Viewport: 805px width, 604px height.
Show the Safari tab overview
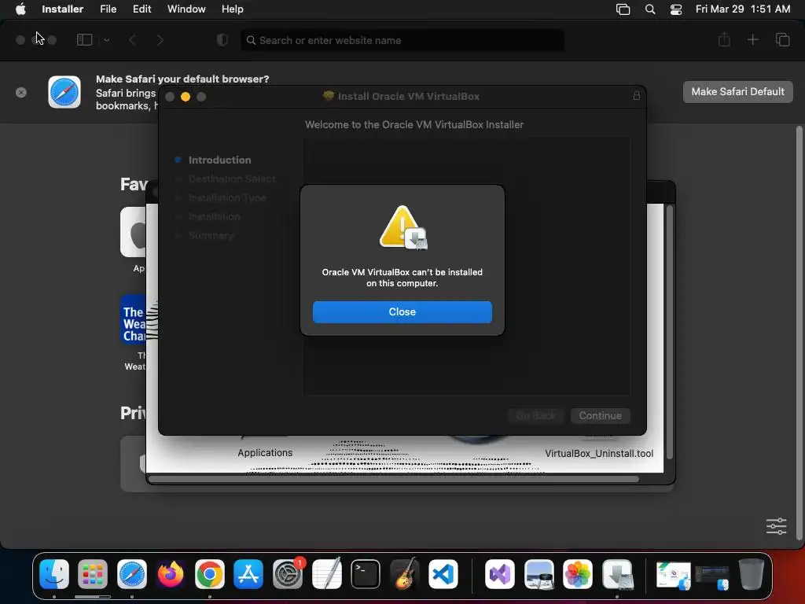tap(782, 39)
